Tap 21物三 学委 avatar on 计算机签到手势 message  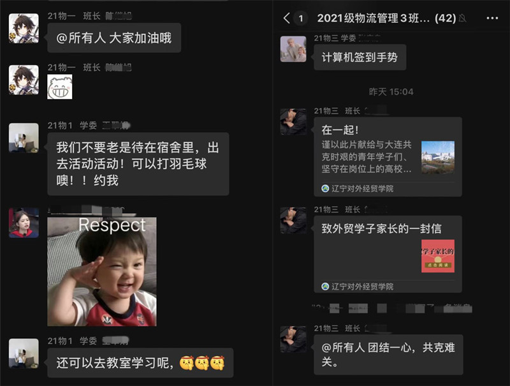[x=293, y=49]
